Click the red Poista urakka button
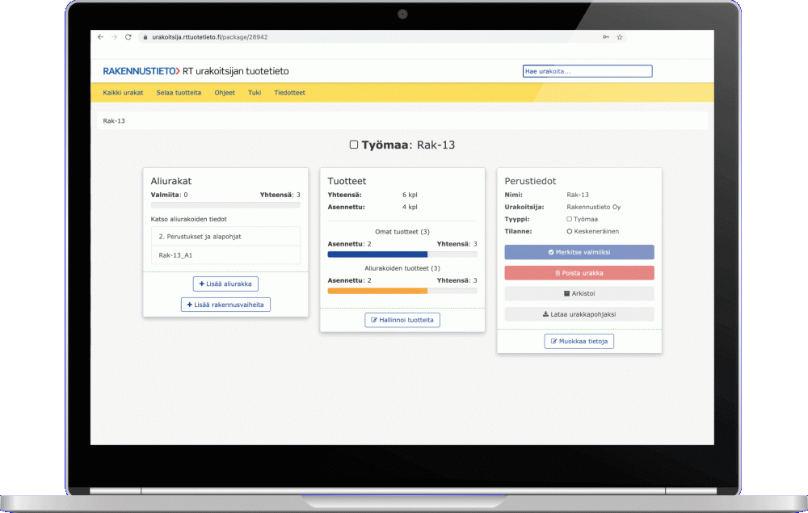Screen dimensions: 808x513 [579, 273]
